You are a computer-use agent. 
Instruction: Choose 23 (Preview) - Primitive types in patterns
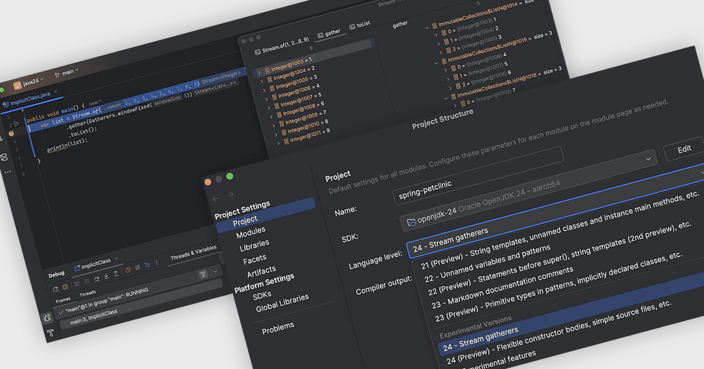[x=559, y=288]
